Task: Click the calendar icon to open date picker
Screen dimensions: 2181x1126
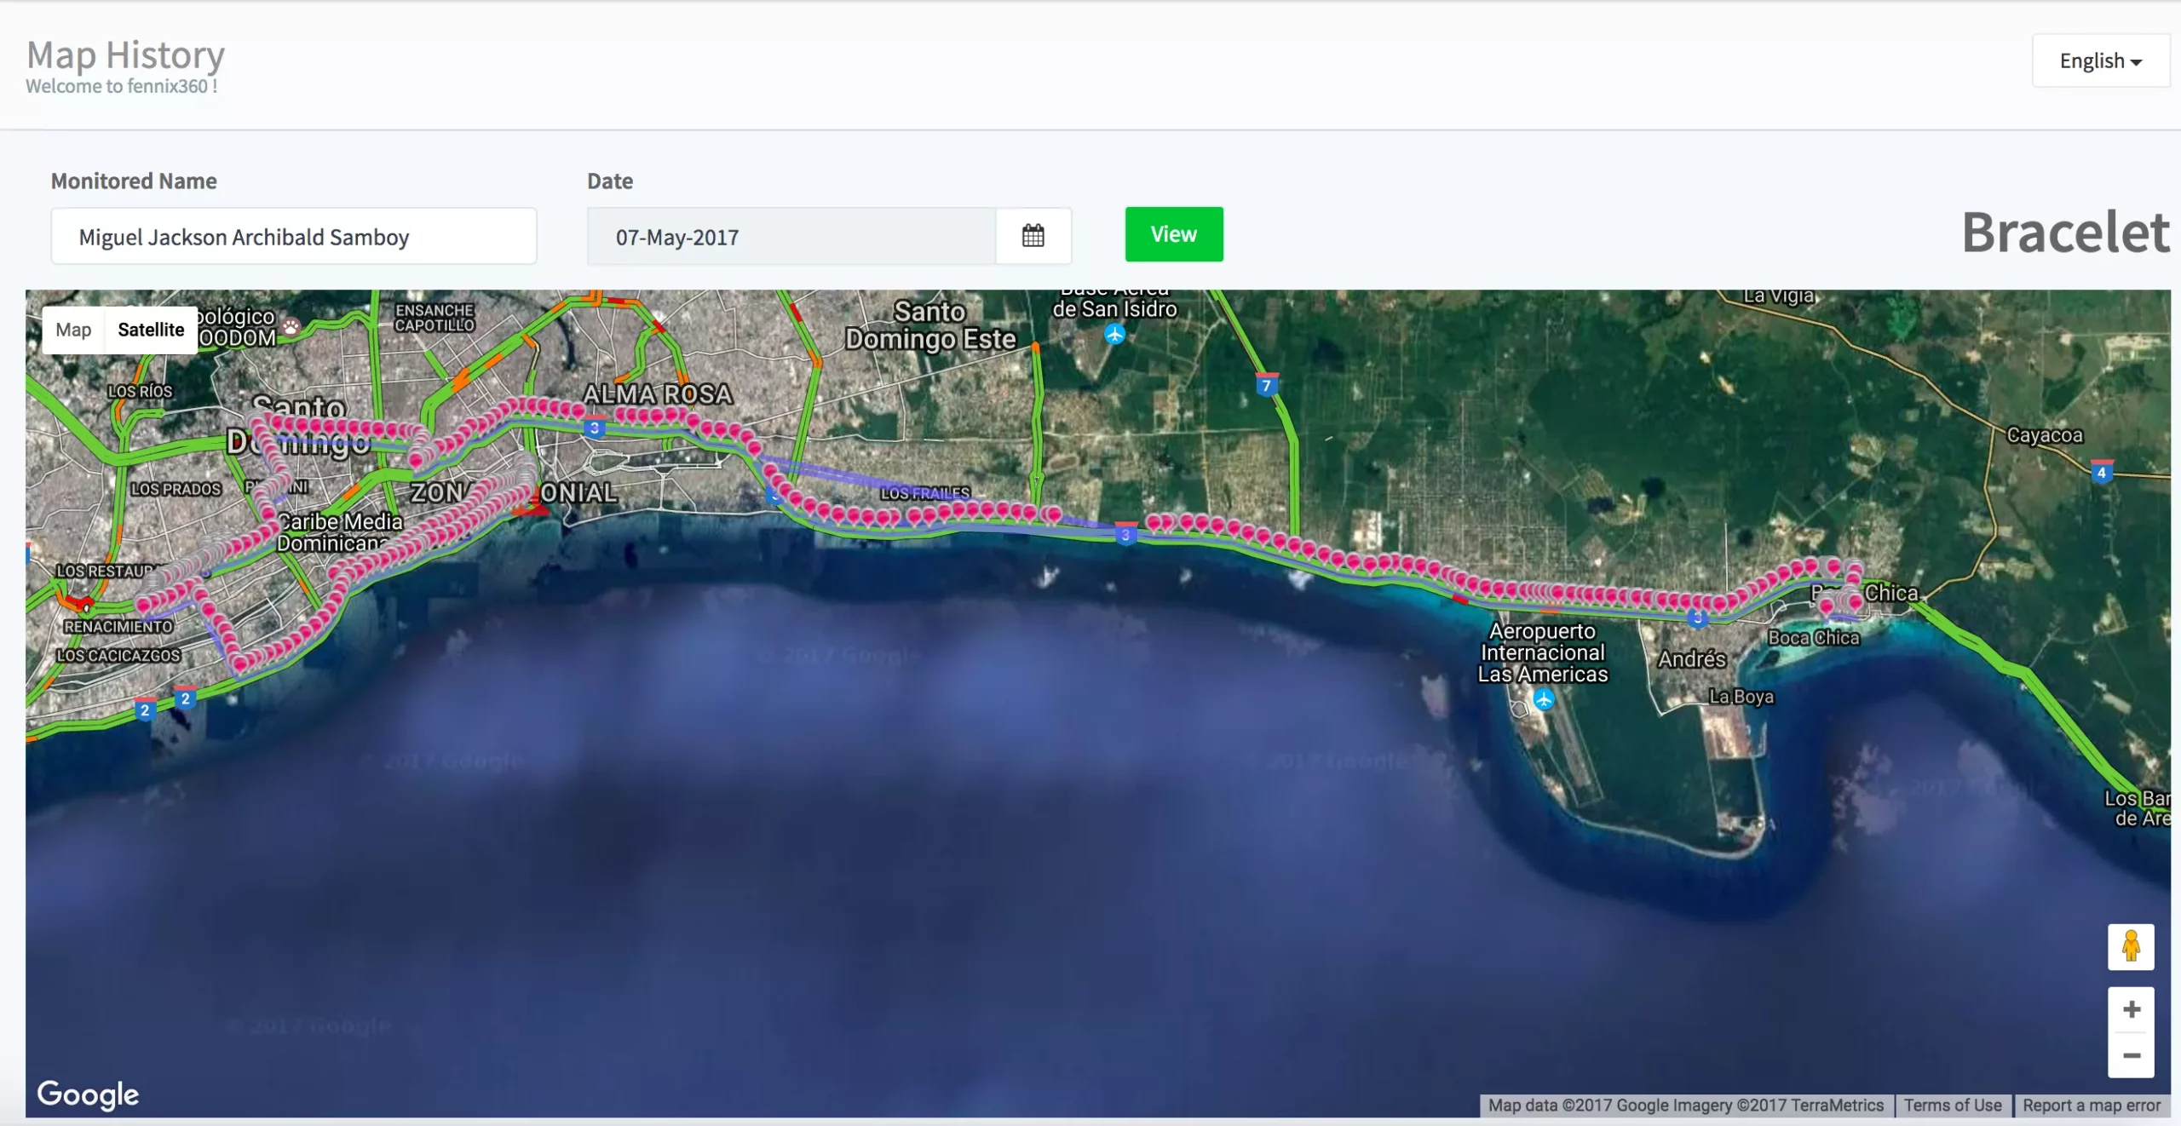Action: coord(1033,234)
